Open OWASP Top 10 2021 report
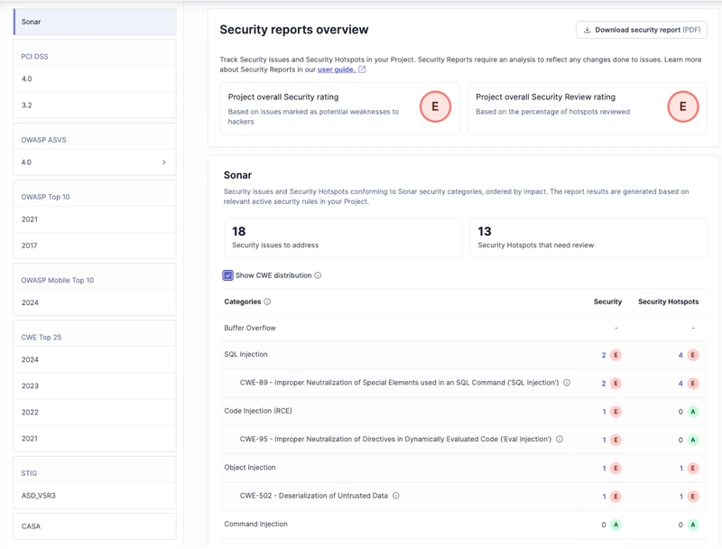This screenshot has width=722, height=549. coord(95,219)
